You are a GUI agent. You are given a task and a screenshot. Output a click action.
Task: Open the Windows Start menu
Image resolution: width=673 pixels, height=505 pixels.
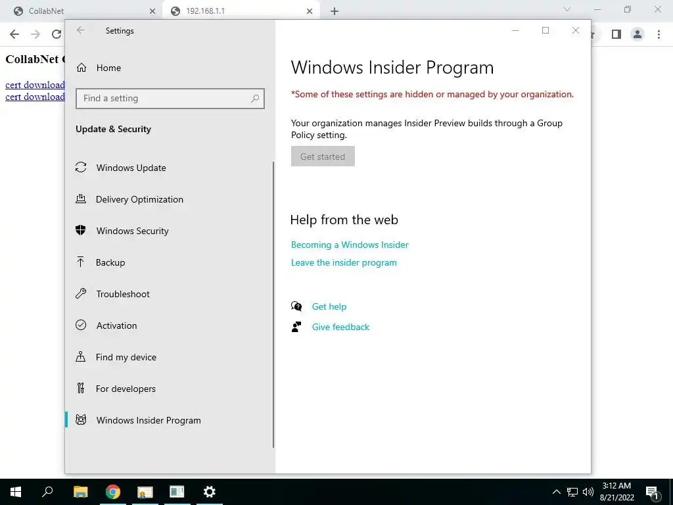16,492
